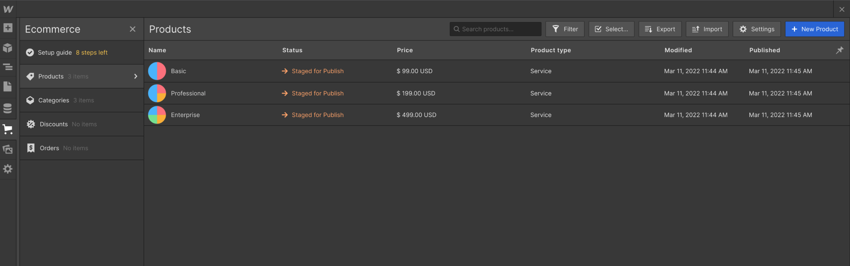Open the Add Elements panel icon
850x266 pixels.
click(8, 28)
